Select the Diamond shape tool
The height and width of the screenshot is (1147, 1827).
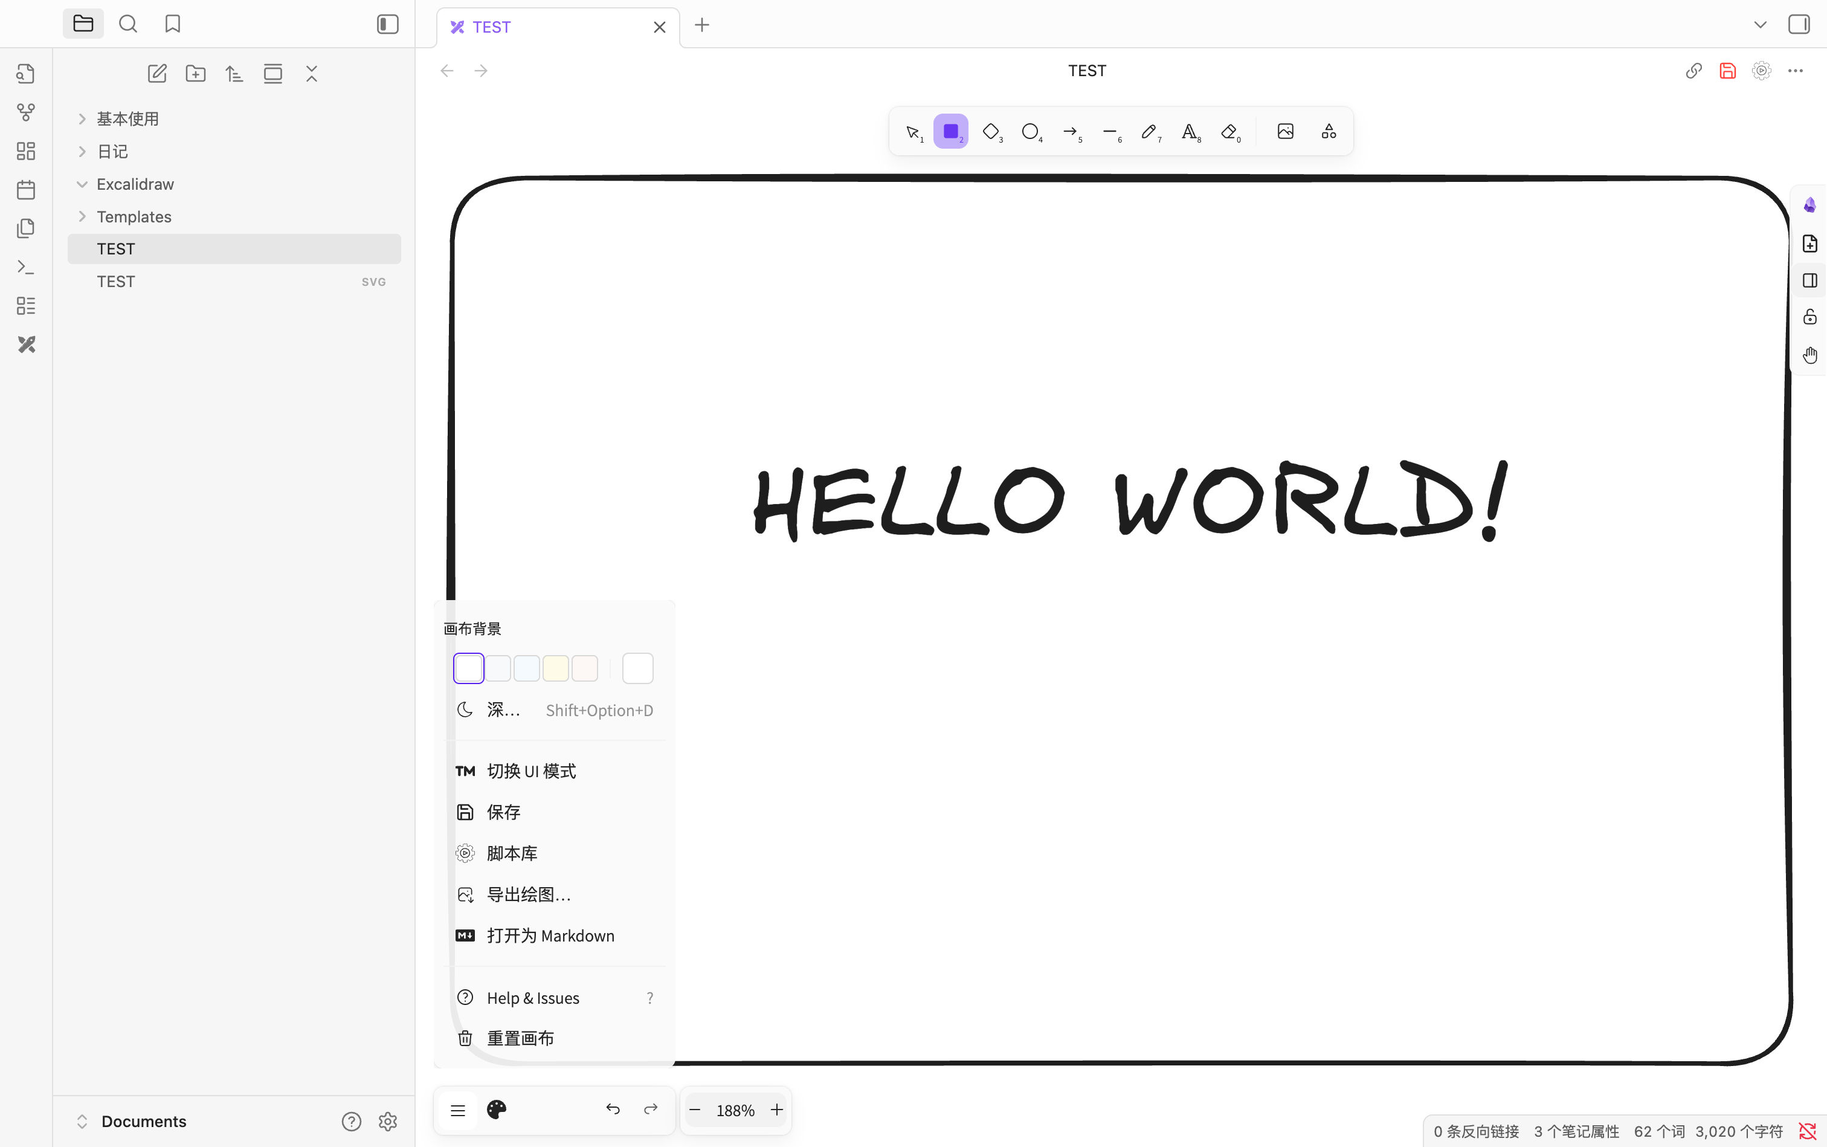(x=990, y=131)
